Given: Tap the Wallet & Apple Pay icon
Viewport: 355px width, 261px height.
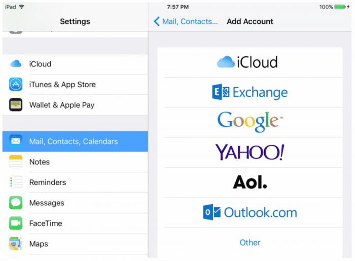Looking at the screenshot, I should 16,105.
